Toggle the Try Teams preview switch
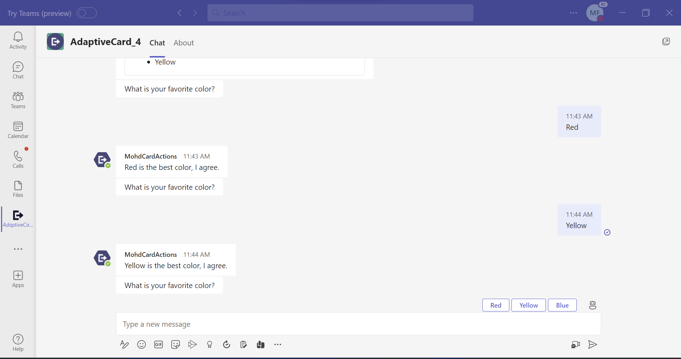 tap(87, 13)
